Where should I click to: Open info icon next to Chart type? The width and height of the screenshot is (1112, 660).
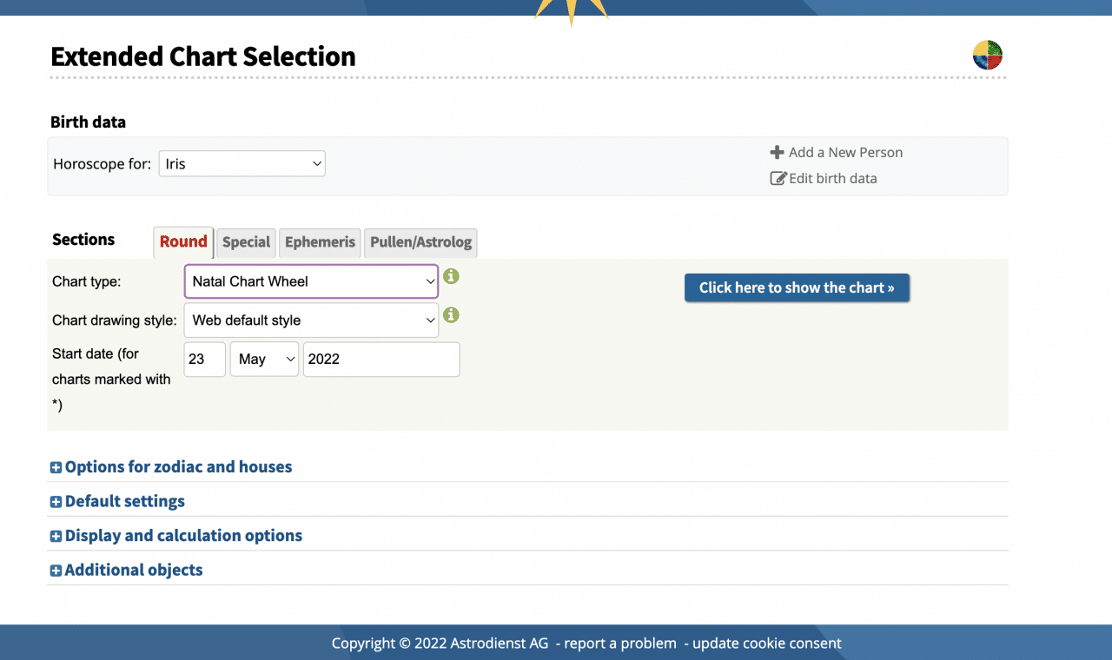coord(451,277)
